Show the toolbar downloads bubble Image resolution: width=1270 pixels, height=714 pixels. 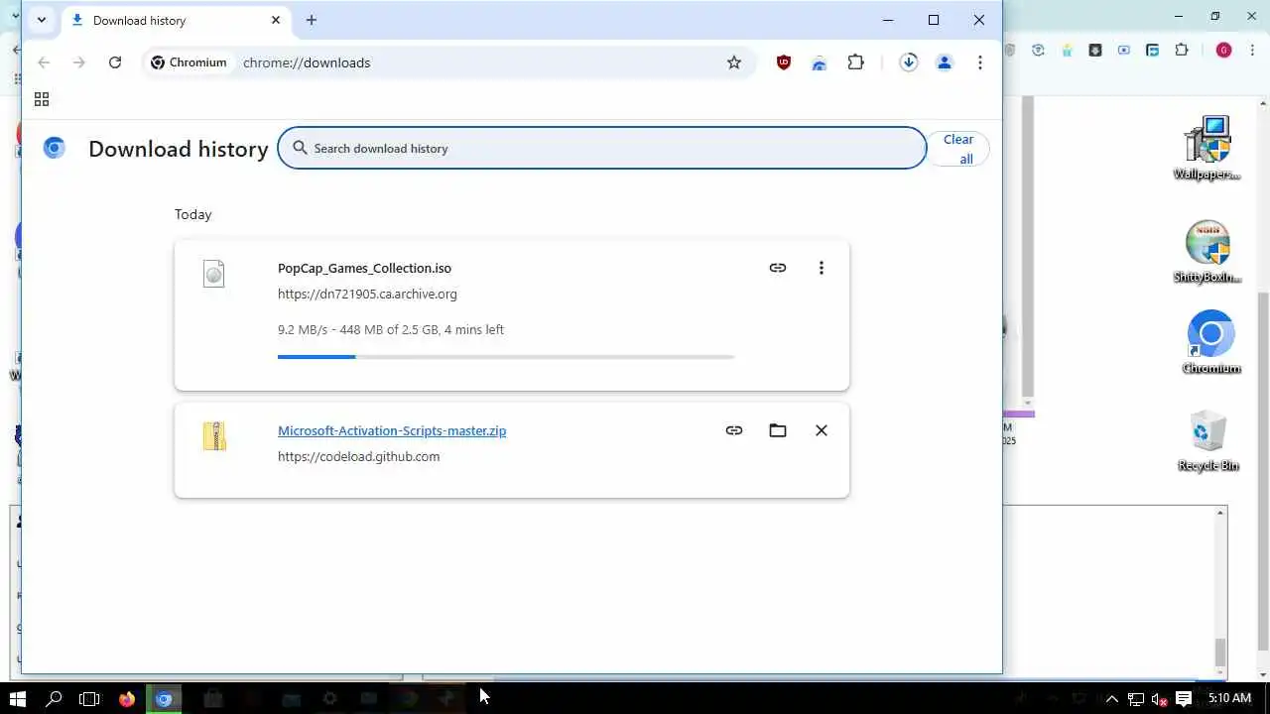pos(909,62)
